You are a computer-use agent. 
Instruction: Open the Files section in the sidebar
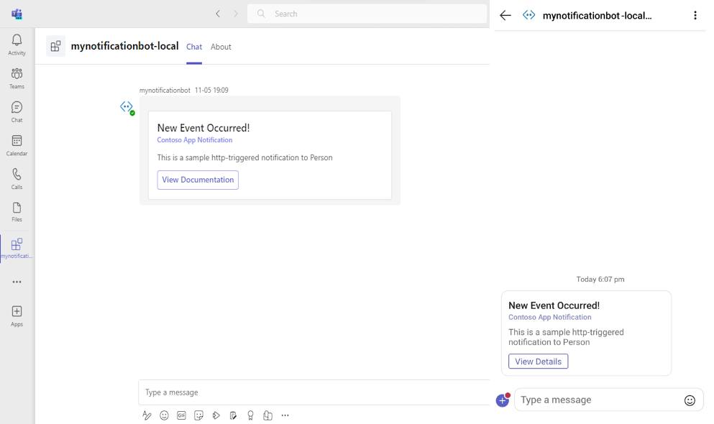(x=16, y=210)
